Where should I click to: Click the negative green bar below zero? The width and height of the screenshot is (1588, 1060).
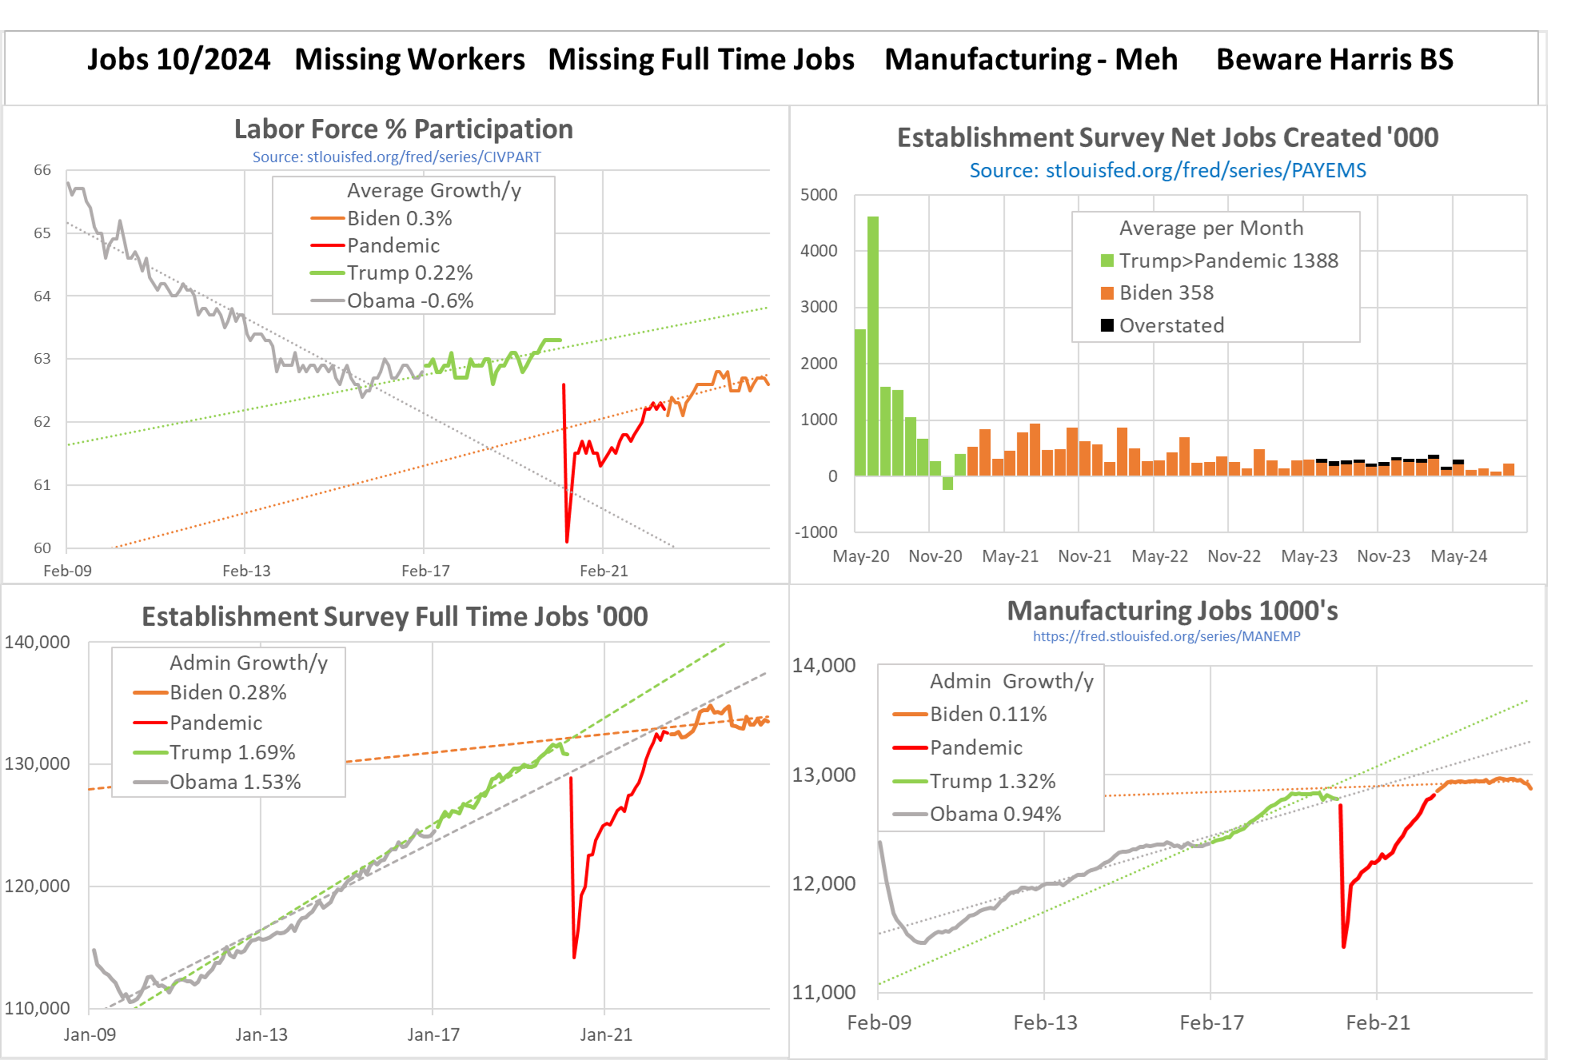(x=948, y=482)
